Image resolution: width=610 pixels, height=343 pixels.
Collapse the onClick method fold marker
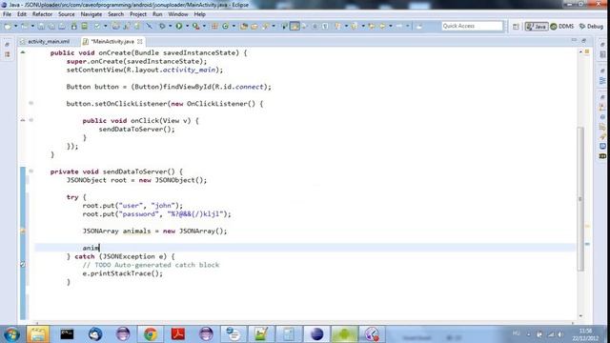(x=31, y=120)
